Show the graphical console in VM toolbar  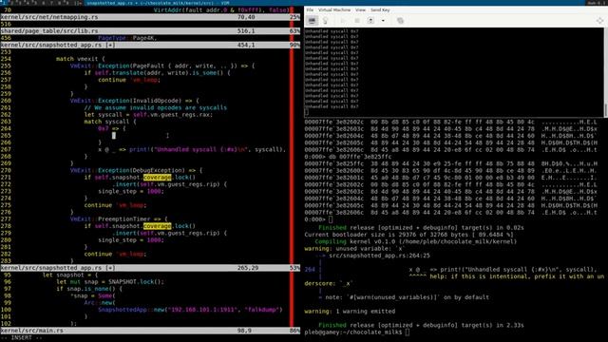point(312,20)
